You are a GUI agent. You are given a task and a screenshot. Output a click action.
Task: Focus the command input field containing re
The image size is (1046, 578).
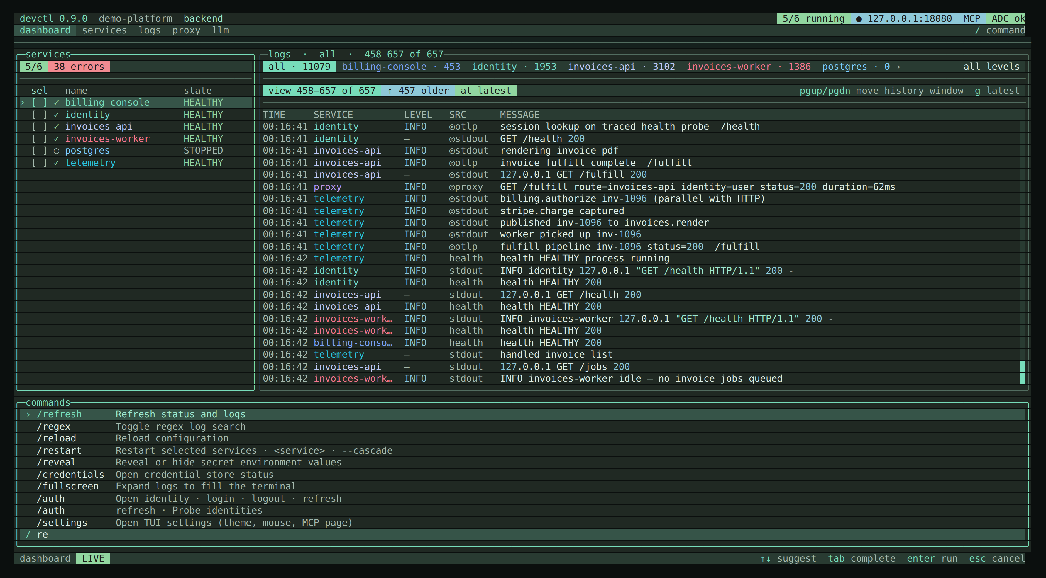(523, 535)
